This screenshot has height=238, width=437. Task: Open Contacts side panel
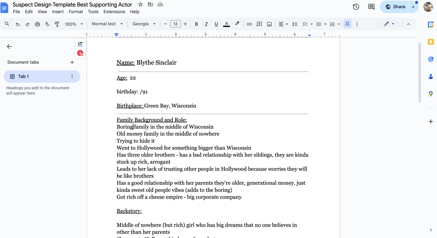(x=431, y=77)
